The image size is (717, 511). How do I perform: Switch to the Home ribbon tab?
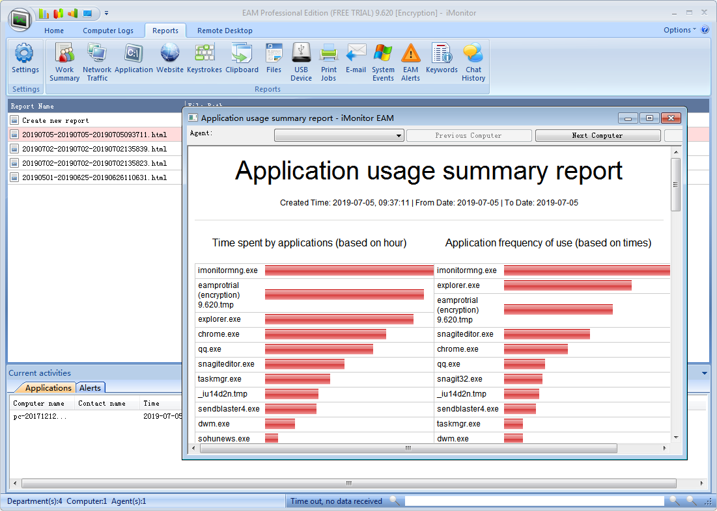[x=54, y=31]
